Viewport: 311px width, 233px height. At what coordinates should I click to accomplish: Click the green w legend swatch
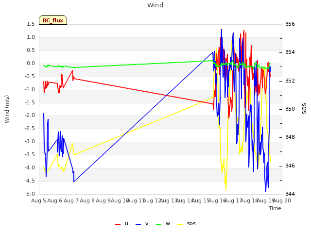coord(159,224)
